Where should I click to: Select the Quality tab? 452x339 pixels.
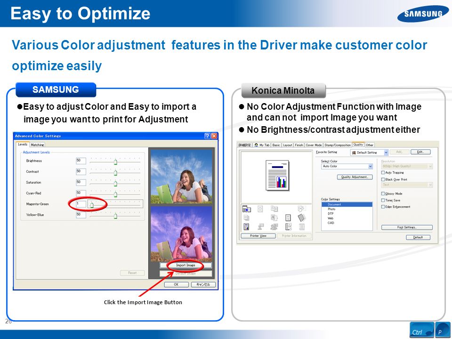click(358, 145)
